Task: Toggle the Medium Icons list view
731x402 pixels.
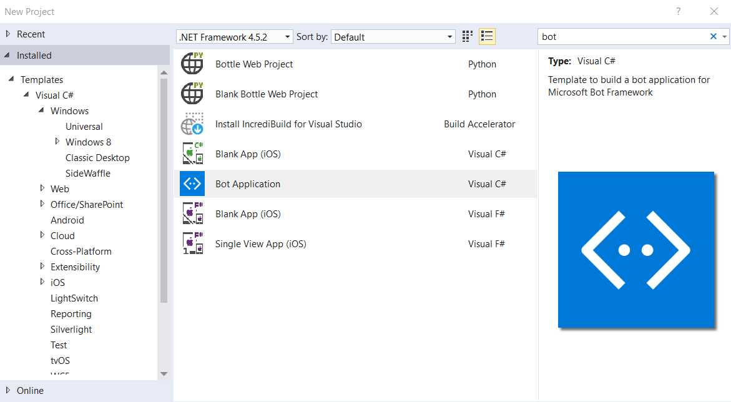Action: point(486,36)
